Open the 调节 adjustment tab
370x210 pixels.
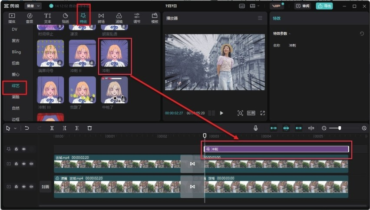point(137,18)
